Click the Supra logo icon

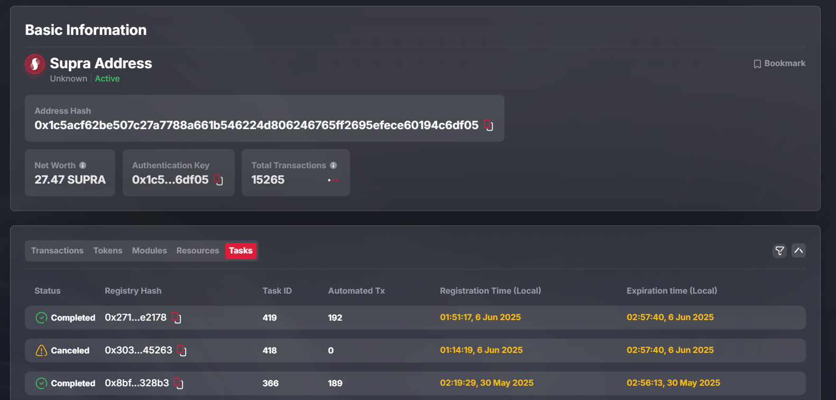pos(35,64)
